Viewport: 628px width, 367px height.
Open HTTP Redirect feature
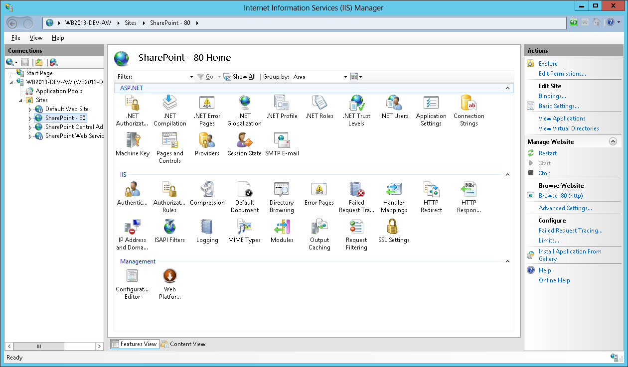431,197
